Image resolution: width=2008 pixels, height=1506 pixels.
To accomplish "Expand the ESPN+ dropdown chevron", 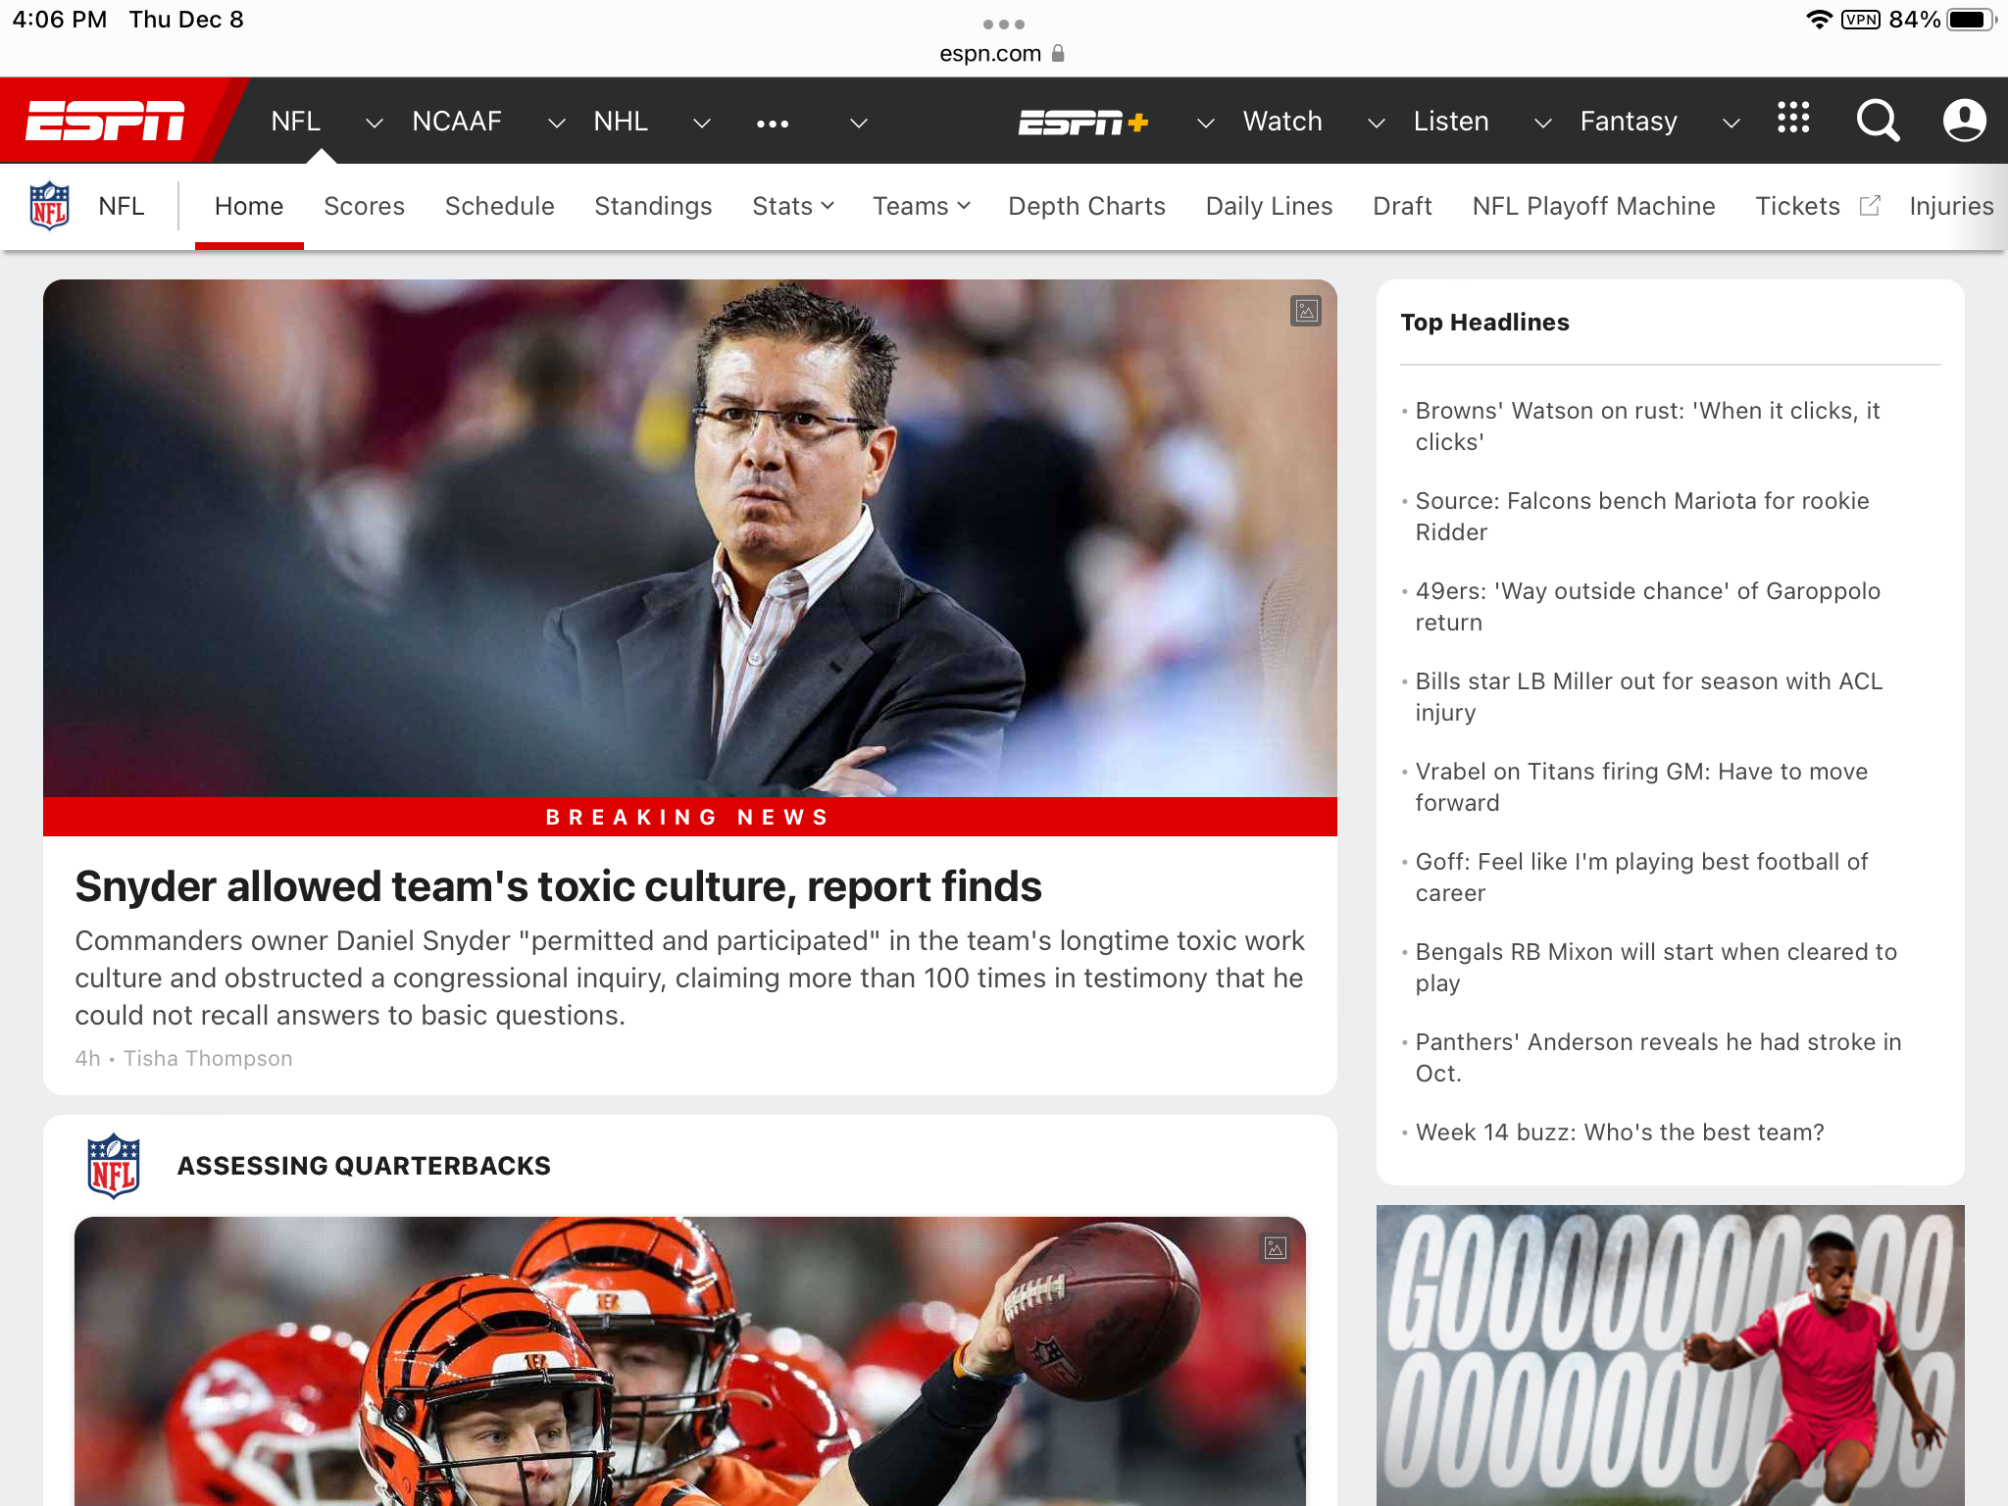I will [x=1205, y=124].
